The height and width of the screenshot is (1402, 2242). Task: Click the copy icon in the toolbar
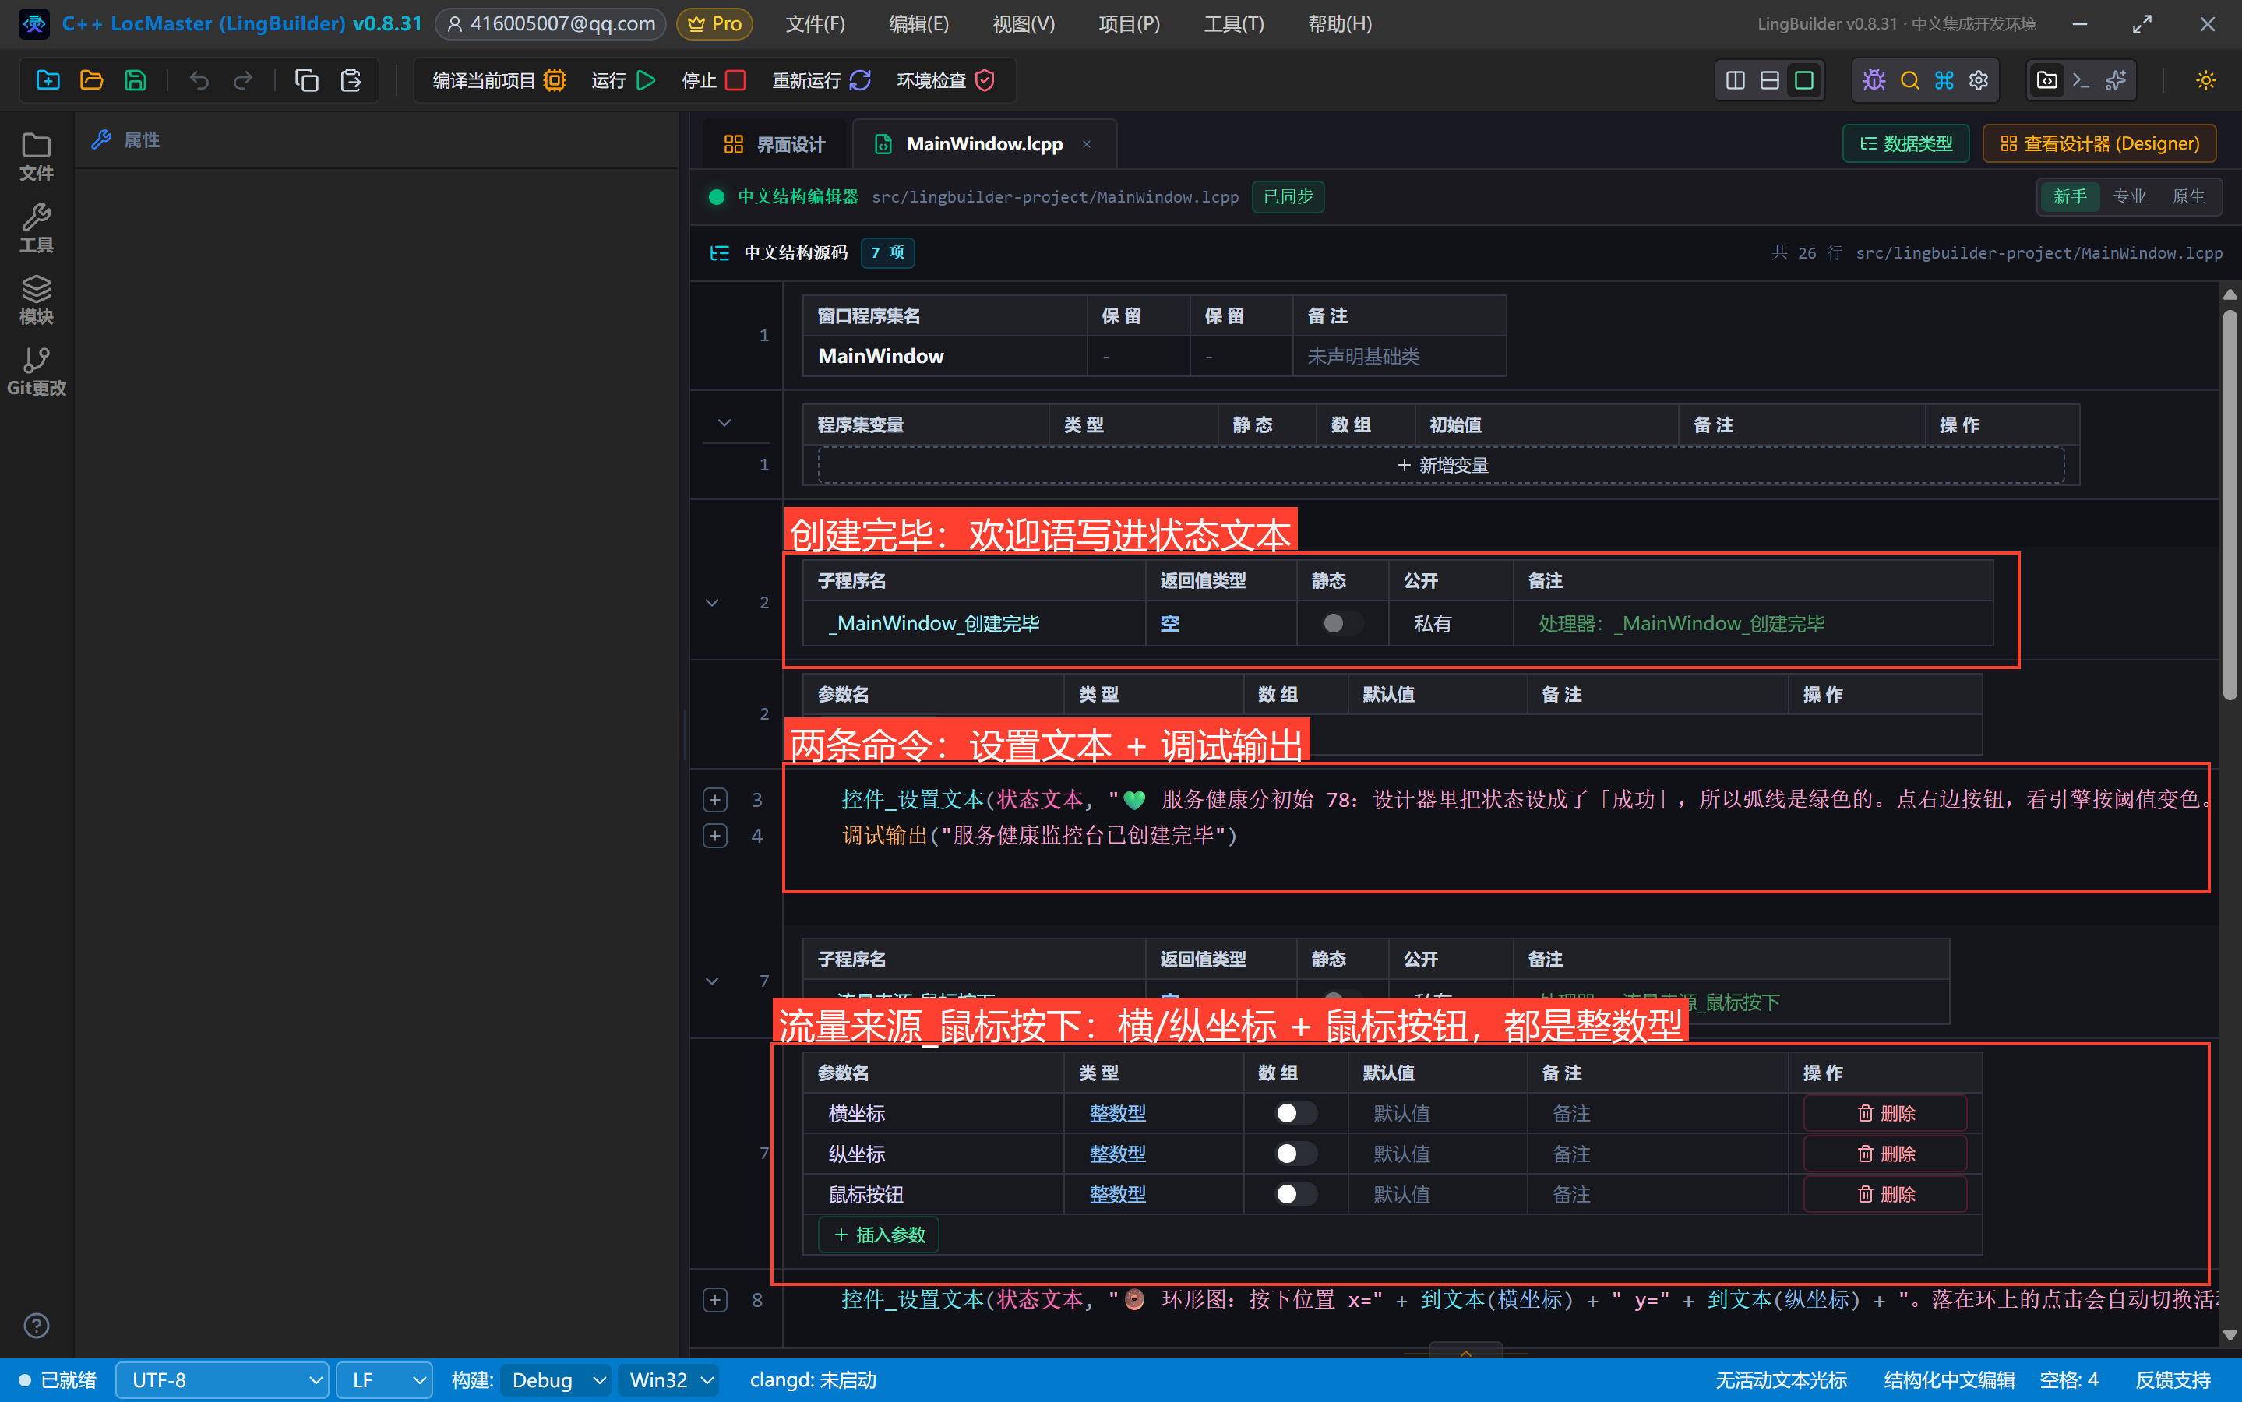[x=307, y=81]
